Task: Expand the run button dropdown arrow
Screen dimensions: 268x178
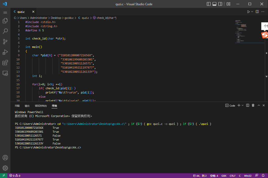Action: tap(252, 12)
